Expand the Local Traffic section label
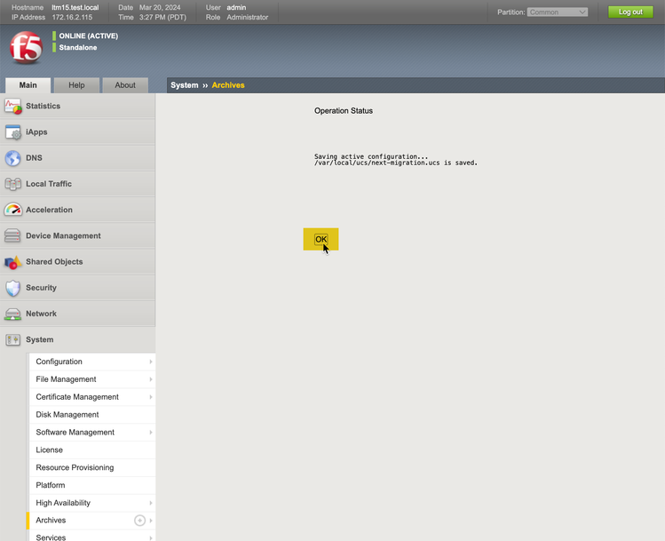This screenshot has height=541, width=665. [49, 184]
